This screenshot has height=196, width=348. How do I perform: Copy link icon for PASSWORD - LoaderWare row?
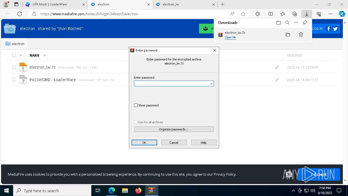(277, 80)
